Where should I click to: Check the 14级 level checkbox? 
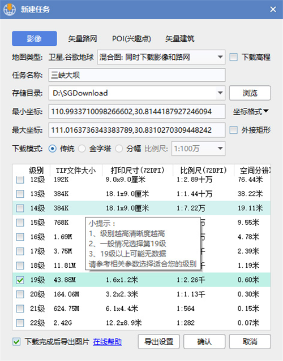(x=20, y=208)
